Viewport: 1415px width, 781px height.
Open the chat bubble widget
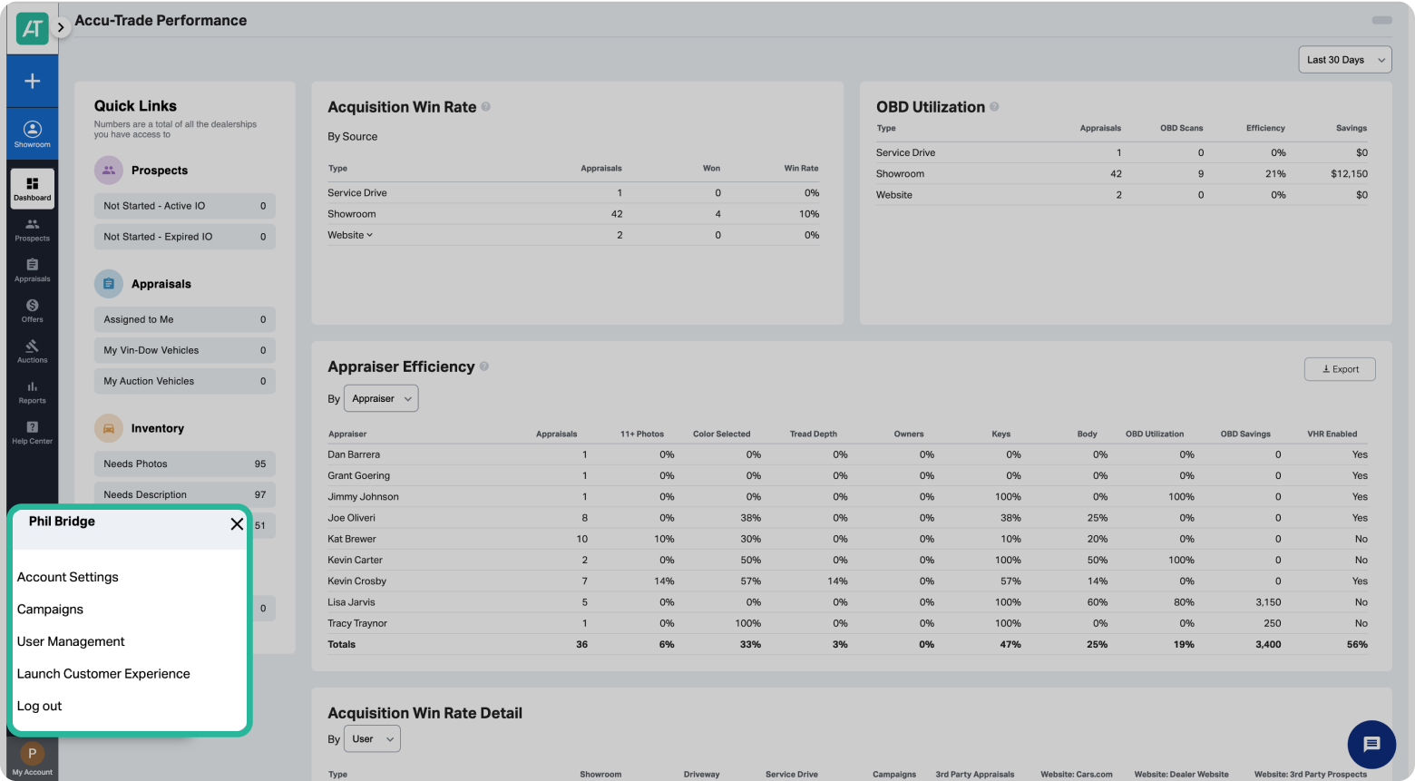[1371, 744]
